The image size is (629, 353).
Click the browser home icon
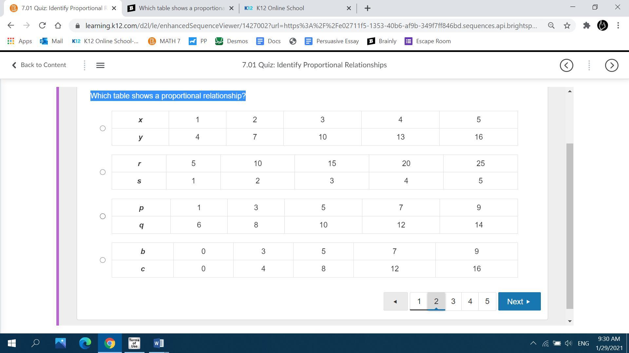click(58, 25)
